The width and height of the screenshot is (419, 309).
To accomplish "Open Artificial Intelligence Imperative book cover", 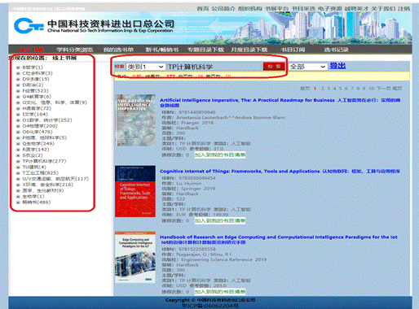I will (x=135, y=120).
